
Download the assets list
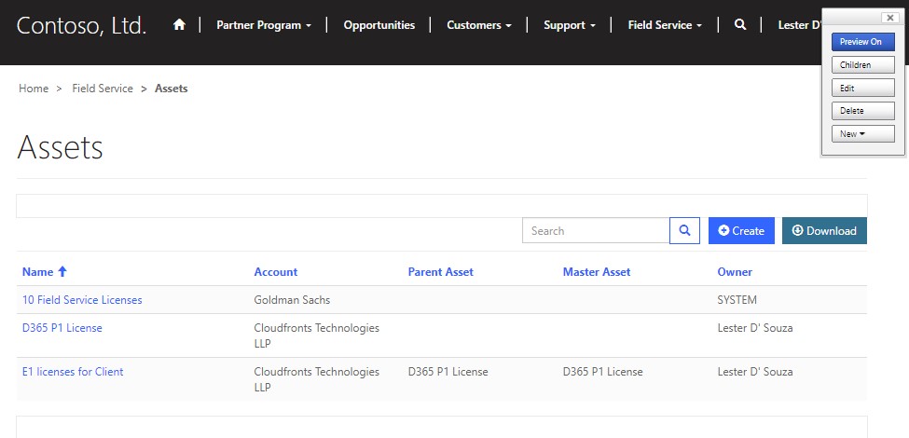[x=824, y=230]
